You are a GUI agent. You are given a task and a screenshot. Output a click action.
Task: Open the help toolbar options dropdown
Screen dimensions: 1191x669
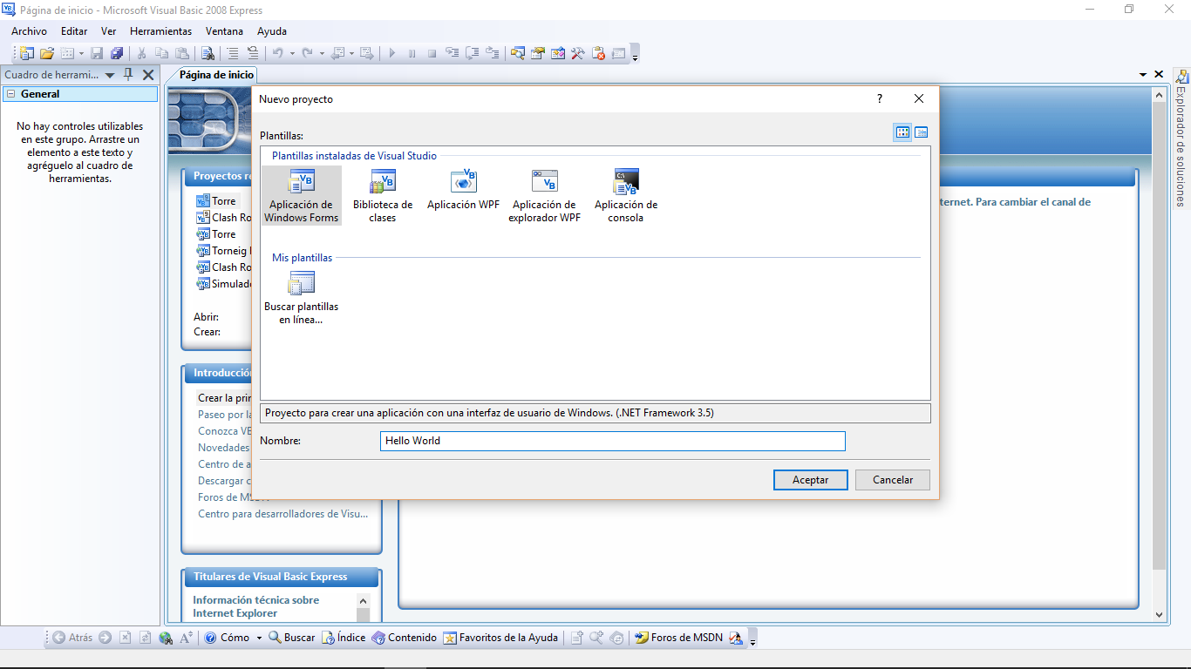point(752,639)
